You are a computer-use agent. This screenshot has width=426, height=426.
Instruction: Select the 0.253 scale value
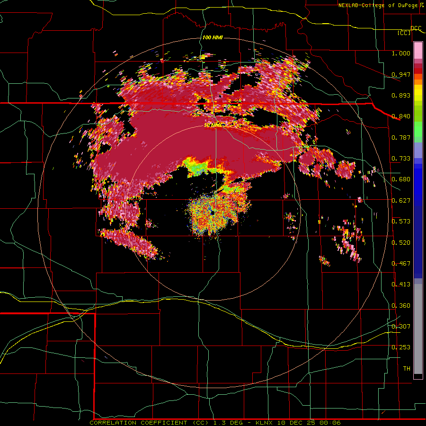click(x=401, y=347)
